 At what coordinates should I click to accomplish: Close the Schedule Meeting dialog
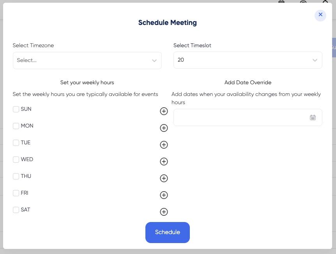coord(320,15)
